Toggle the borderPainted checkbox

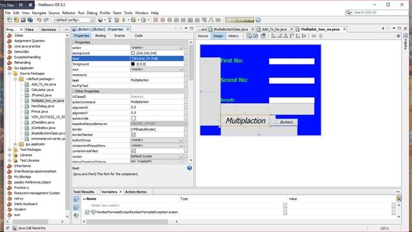(133, 135)
